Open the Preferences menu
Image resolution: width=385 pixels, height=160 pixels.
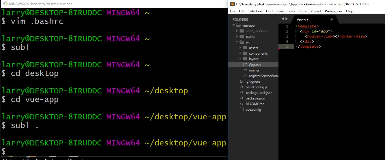[333, 11]
